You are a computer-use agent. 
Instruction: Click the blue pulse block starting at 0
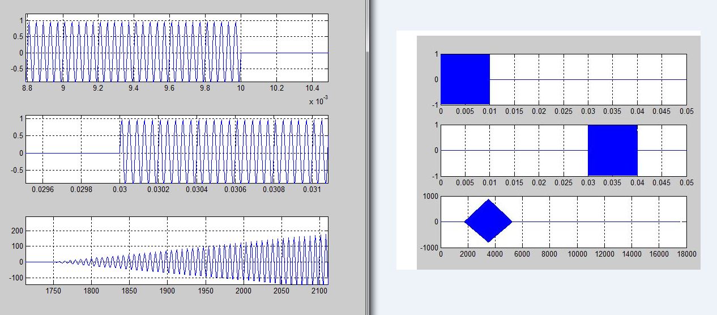465,79
